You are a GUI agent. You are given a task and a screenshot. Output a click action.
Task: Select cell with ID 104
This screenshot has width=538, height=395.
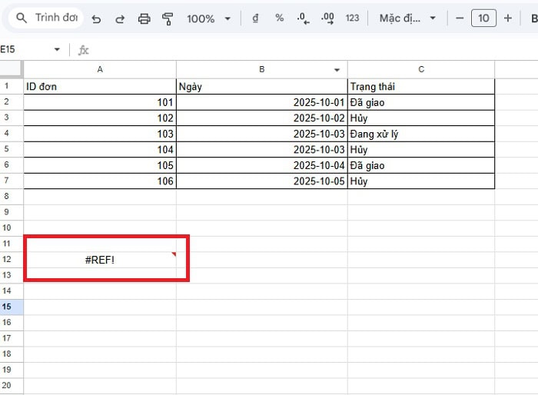(x=100, y=150)
